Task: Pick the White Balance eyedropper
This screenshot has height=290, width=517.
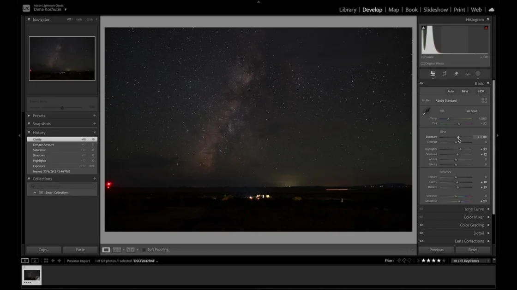Action: click(x=426, y=112)
